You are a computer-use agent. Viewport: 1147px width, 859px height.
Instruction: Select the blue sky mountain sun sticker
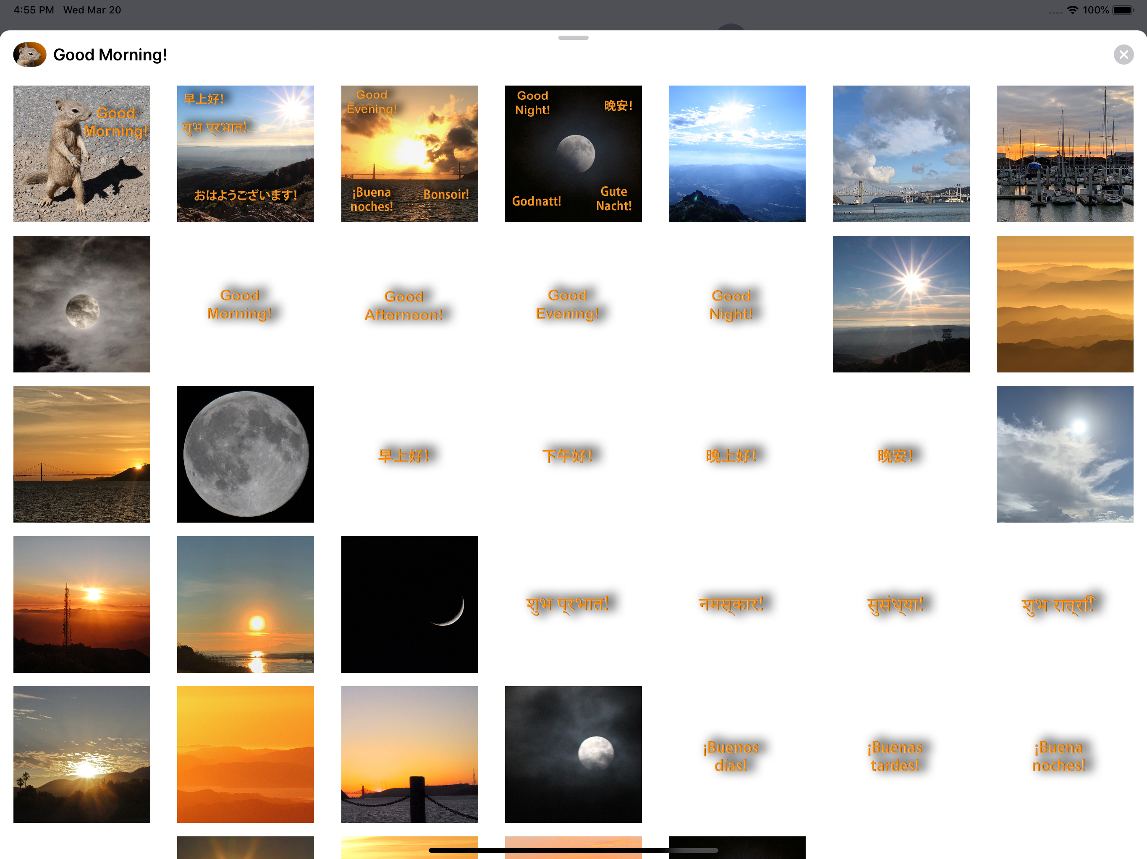tap(737, 154)
